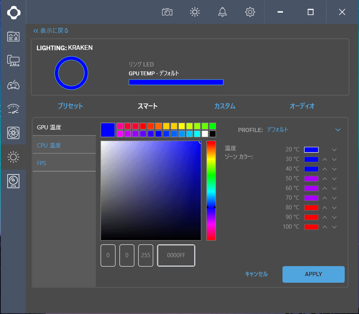Image resolution: width=359 pixels, height=314 pixels.
Task: Open the PC monitoring dashboard sidebar icon
Action: coord(13,36)
